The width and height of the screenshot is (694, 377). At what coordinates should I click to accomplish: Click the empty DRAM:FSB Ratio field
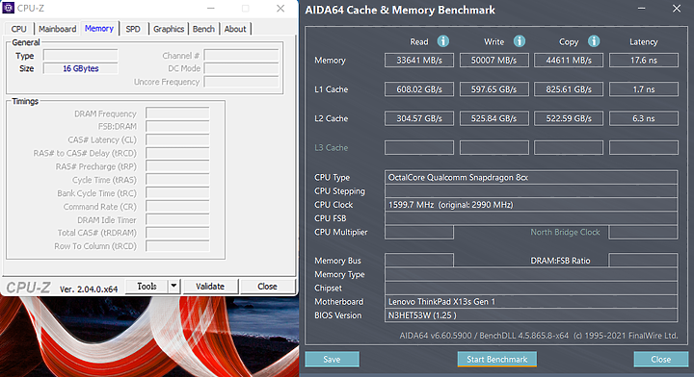click(643, 261)
